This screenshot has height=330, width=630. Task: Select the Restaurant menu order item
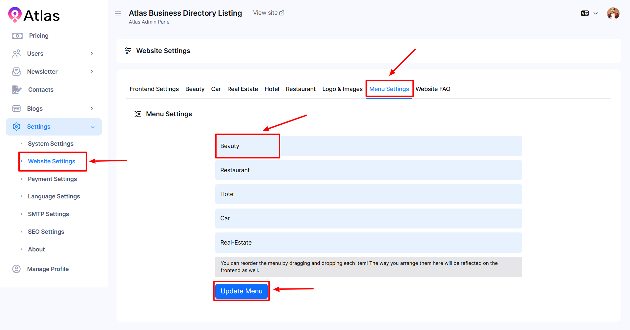coord(368,170)
